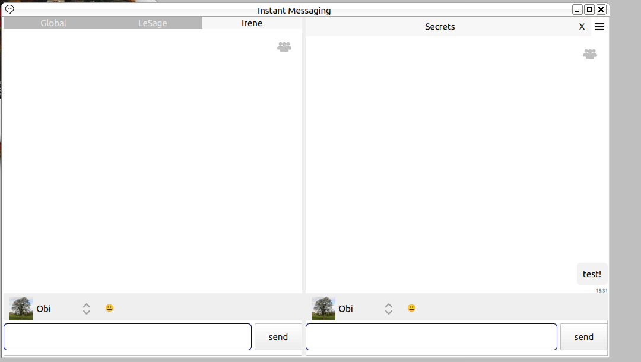Expand the identity selector next to Obi on left

[87, 309]
